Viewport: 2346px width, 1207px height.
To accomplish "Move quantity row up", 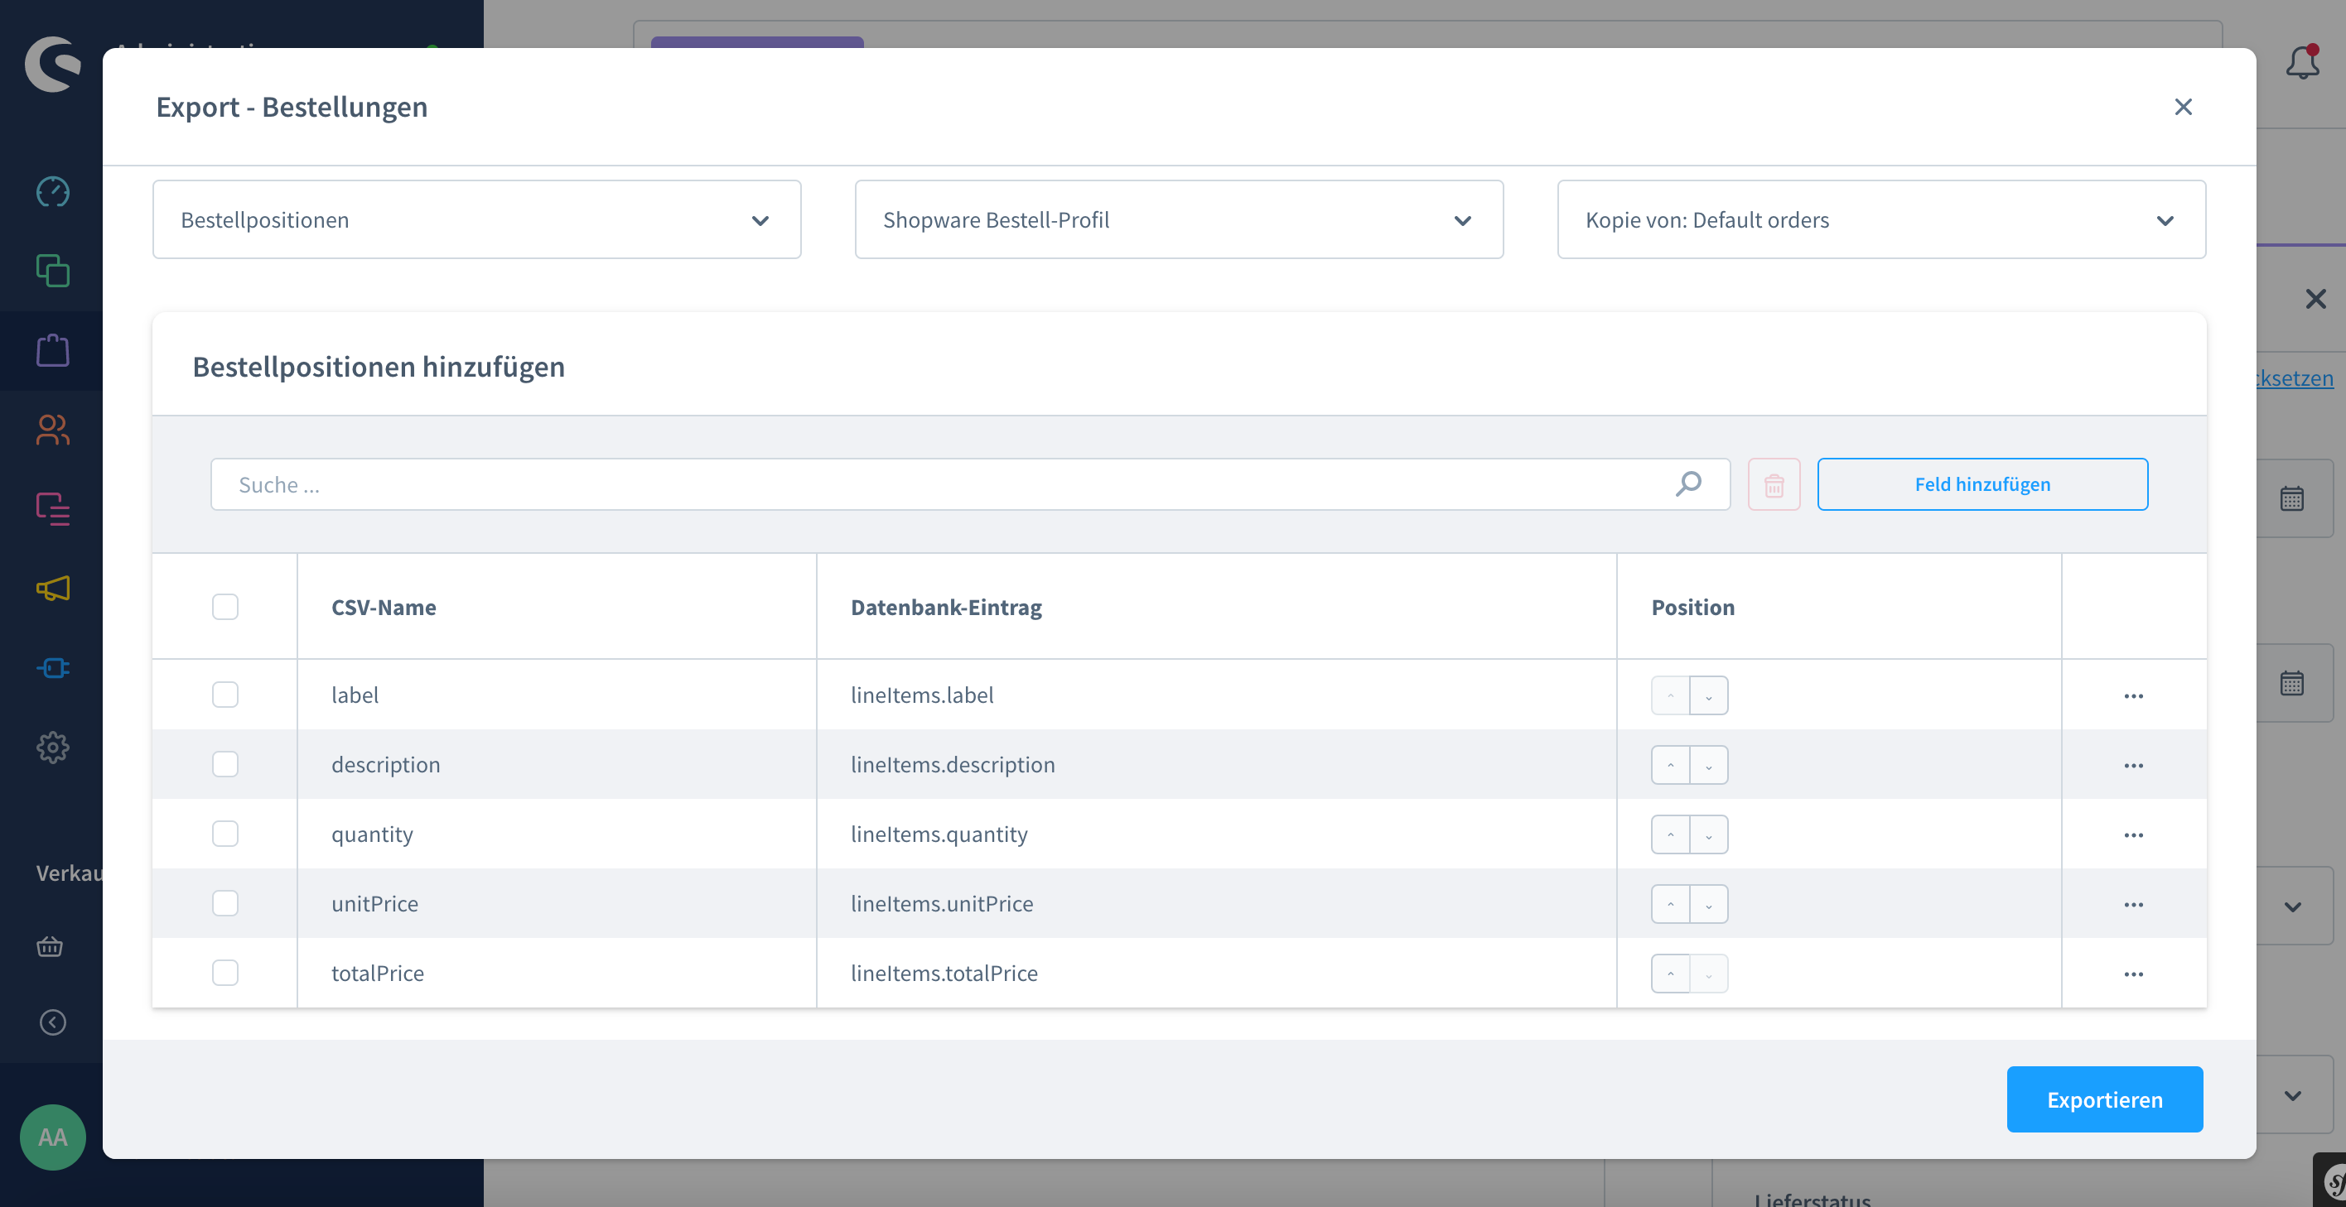I will (1670, 834).
